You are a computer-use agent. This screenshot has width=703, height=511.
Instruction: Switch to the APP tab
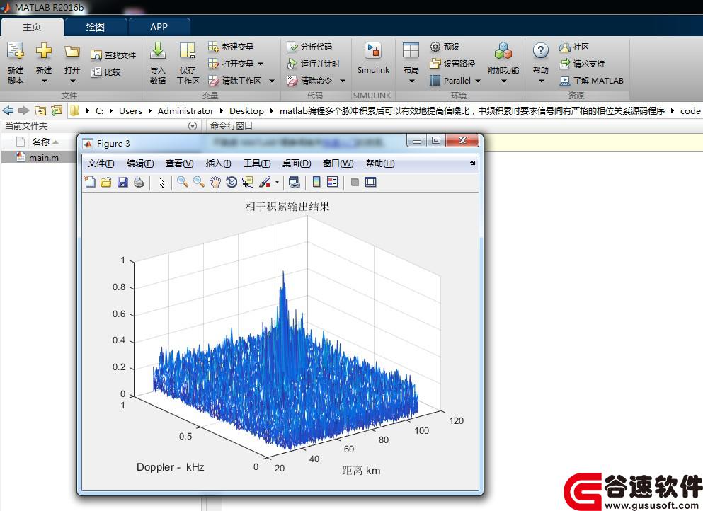159,27
